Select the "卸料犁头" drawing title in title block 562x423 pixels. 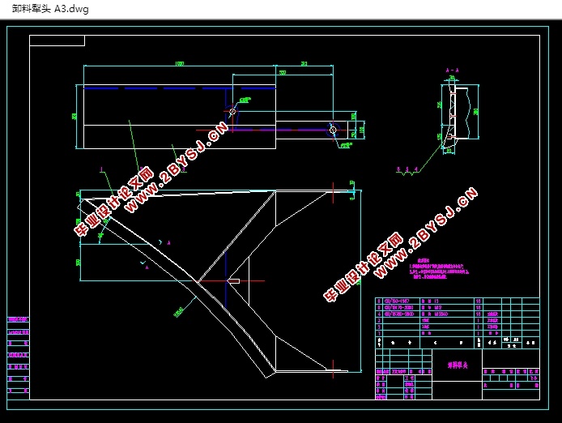coord(458,365)
